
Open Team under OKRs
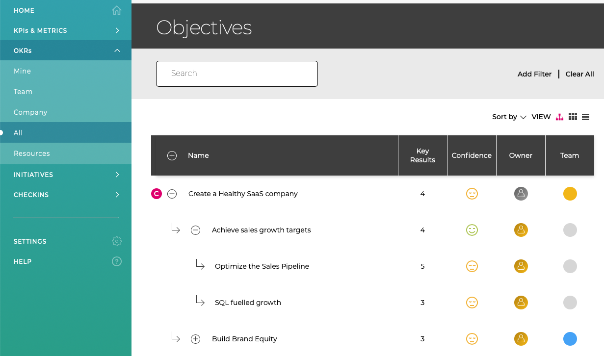pyautogui.click(x=66, y=92)
